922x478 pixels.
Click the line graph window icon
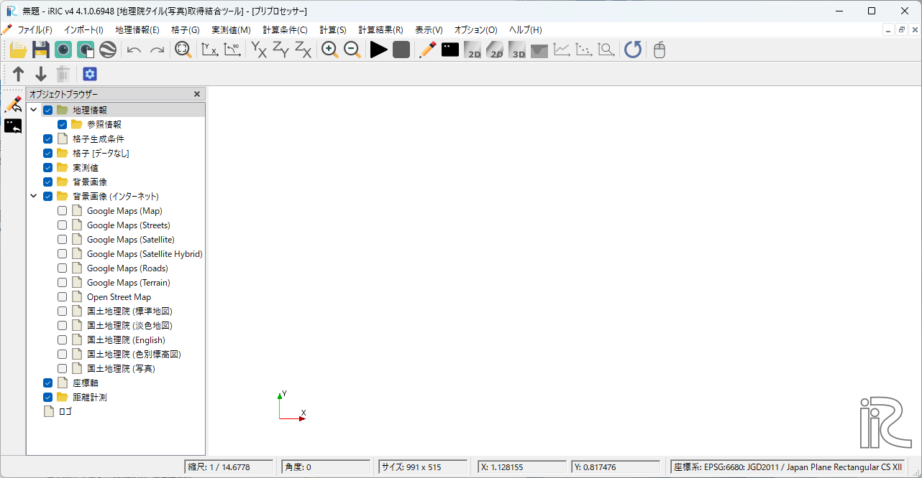[562, 50]
